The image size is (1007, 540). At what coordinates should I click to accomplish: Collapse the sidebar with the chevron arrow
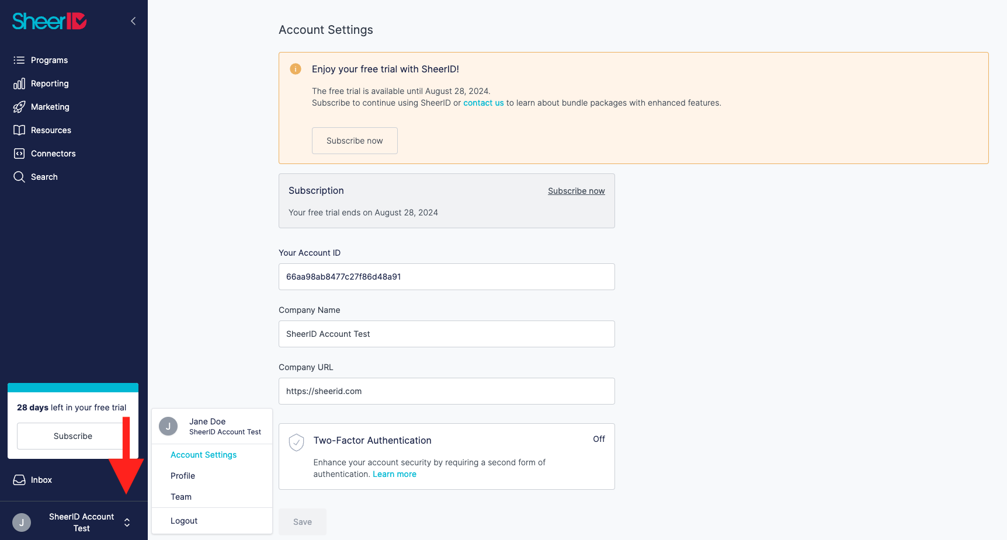pyautogui.click(x=133, y=21)
